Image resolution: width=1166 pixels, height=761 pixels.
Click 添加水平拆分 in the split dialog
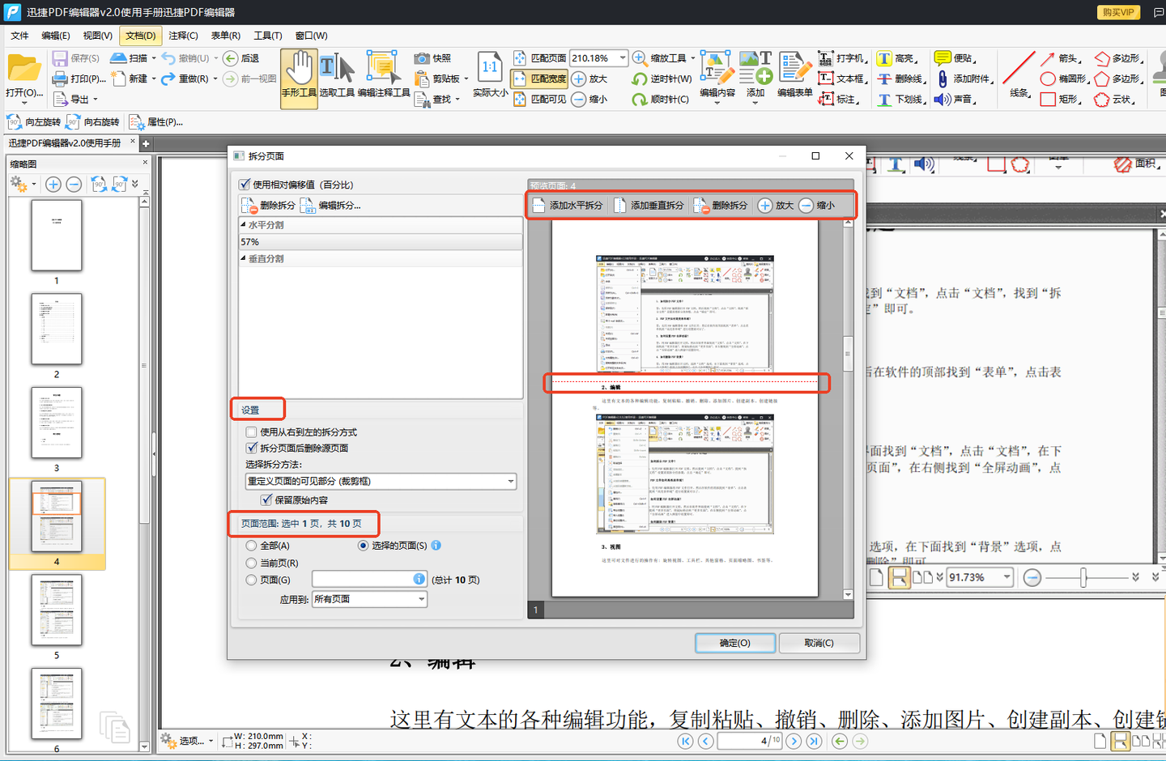point(568,205)
